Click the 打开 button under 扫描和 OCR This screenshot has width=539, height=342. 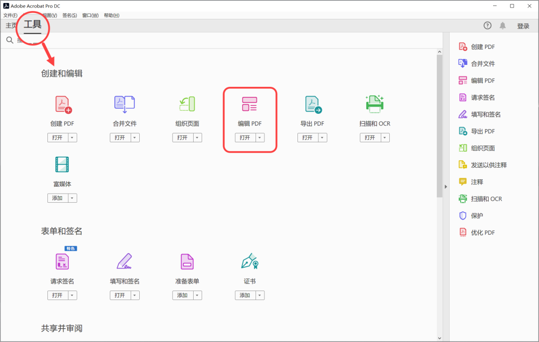[x=370, y=137]
